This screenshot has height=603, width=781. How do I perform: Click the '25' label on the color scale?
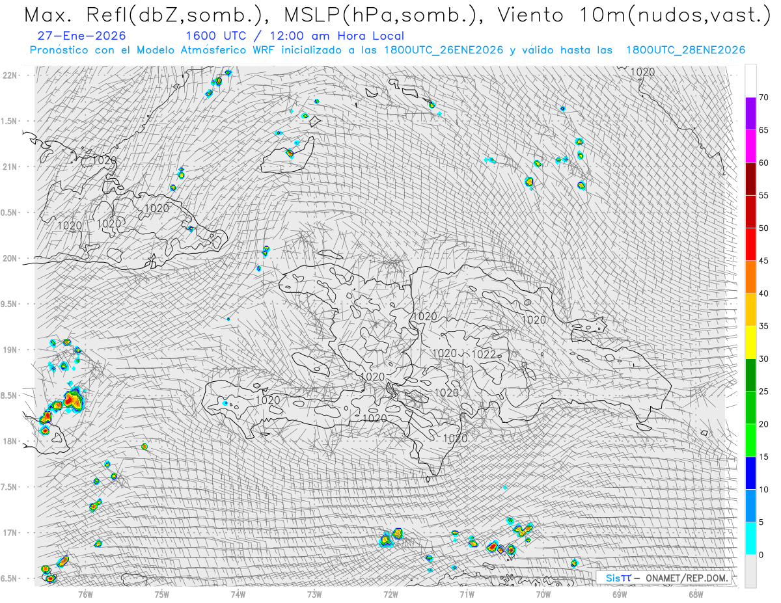[x=764, y=391]
